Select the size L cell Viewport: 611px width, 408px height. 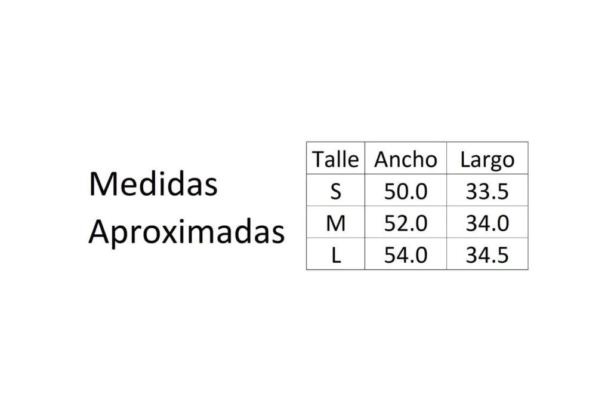[x=336, y=255]
